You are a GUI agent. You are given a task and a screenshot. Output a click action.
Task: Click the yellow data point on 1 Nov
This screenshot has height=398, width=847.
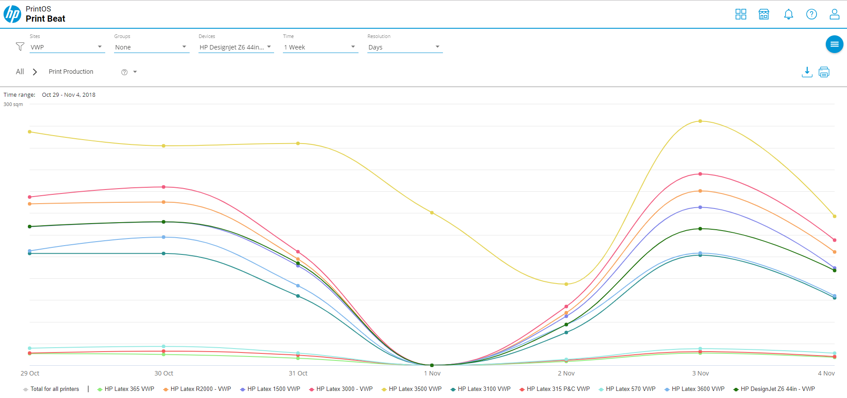click(x=432, y=212)
